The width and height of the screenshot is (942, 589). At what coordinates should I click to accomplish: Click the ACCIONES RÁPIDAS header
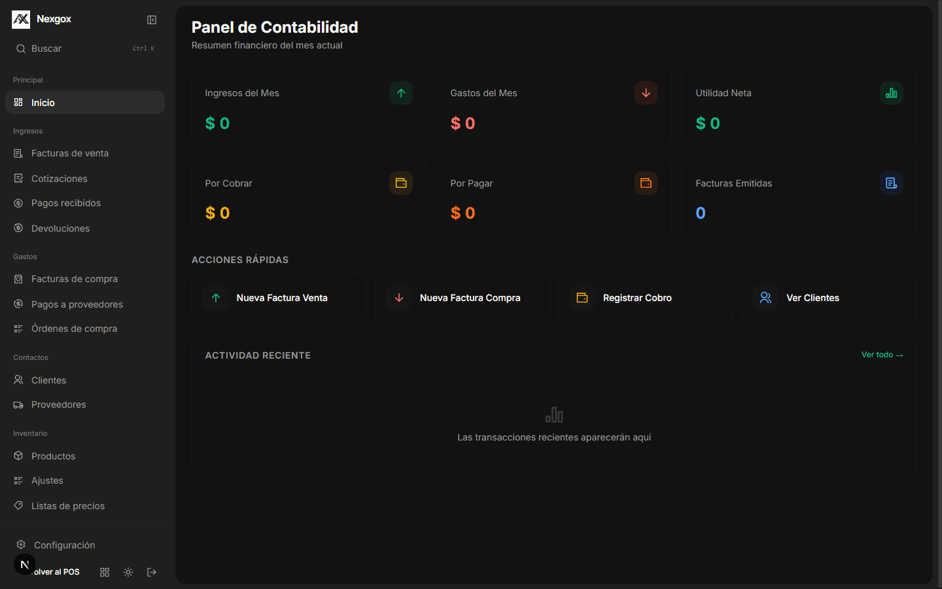[x=240, y=260]
